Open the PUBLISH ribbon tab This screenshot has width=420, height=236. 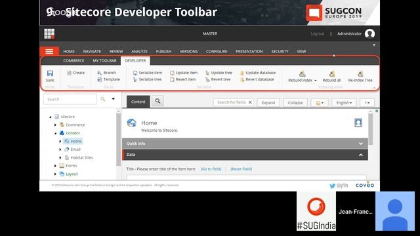(x=163, y=51)
